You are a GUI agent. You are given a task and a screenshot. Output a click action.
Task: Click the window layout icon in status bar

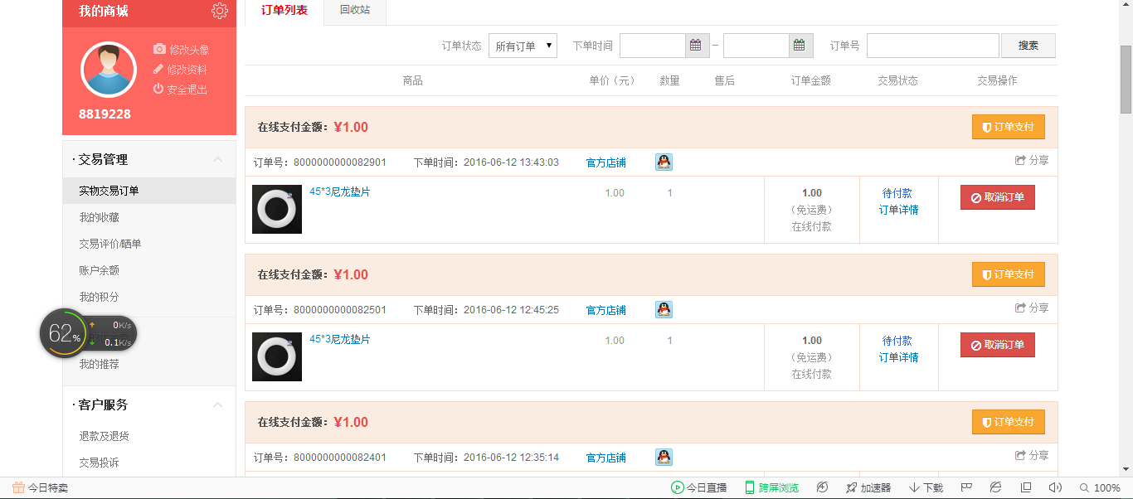1026,487
